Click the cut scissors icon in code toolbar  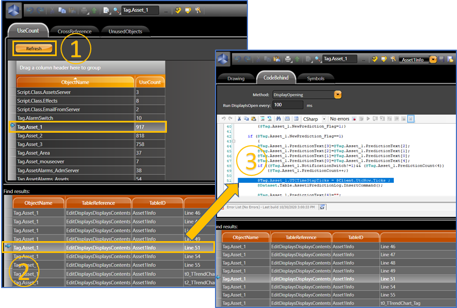tap(238, 119)
